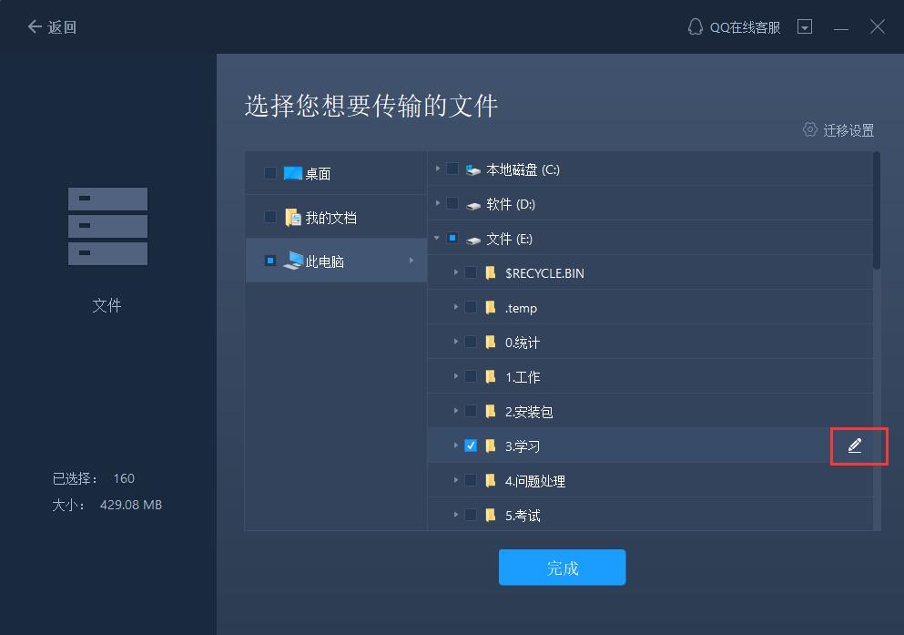Collapse the 文件 (E:) drive node
The image size is (904, 635).
click(435, 238)
